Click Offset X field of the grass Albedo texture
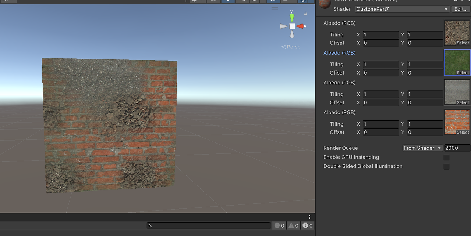This screenshot has width=471, height=236. tap(381, 73)
